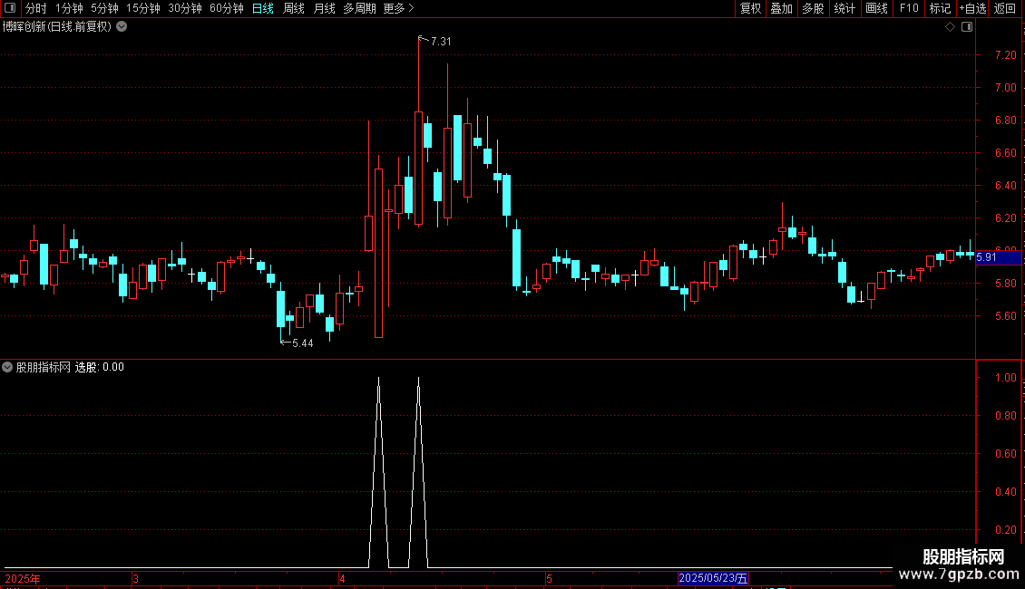Toggle the right side panel icon
The height and width of the screenshot is (589, 1025).
point(967,27)
